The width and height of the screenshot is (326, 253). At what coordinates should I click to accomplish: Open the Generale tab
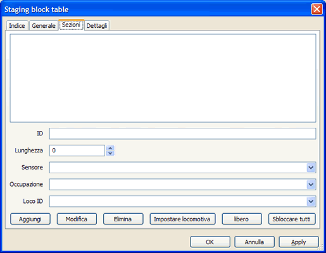[44, 25]
